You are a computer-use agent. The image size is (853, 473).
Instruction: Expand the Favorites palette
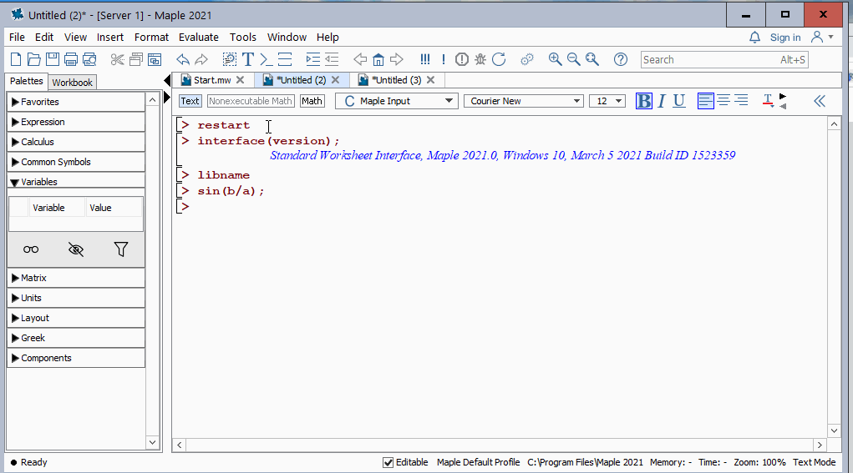click(76, 102)
